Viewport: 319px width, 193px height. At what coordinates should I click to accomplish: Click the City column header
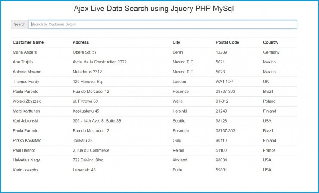click(176, 42)
